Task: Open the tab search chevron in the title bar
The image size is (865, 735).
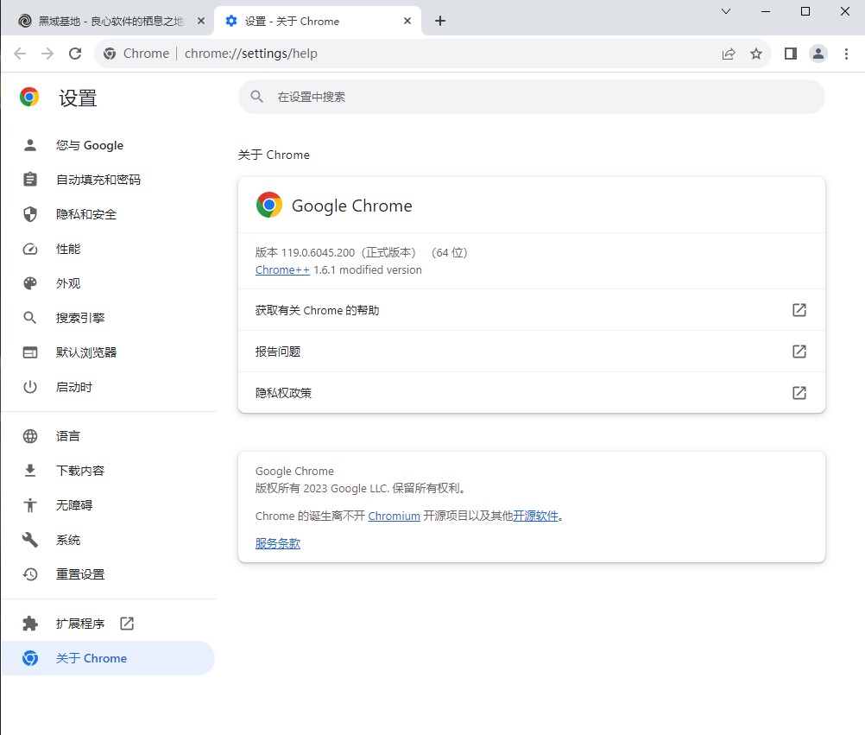Action: pos(726,11)
